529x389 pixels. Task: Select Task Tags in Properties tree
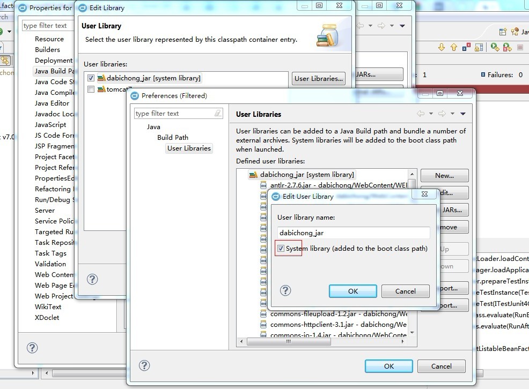tap(50, 253)
